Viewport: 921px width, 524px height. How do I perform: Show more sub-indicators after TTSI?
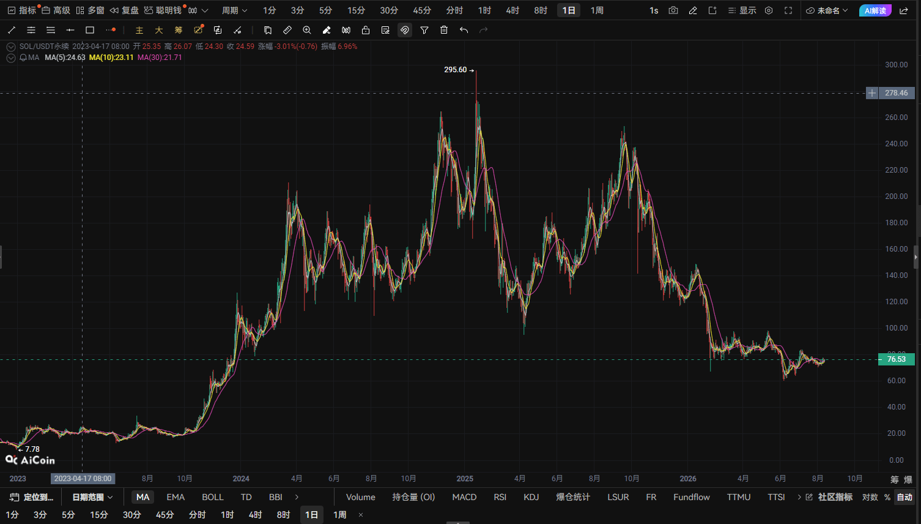click(x=799, y=497)
